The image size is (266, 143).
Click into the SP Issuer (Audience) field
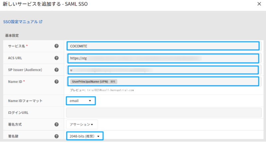point(163,70)
